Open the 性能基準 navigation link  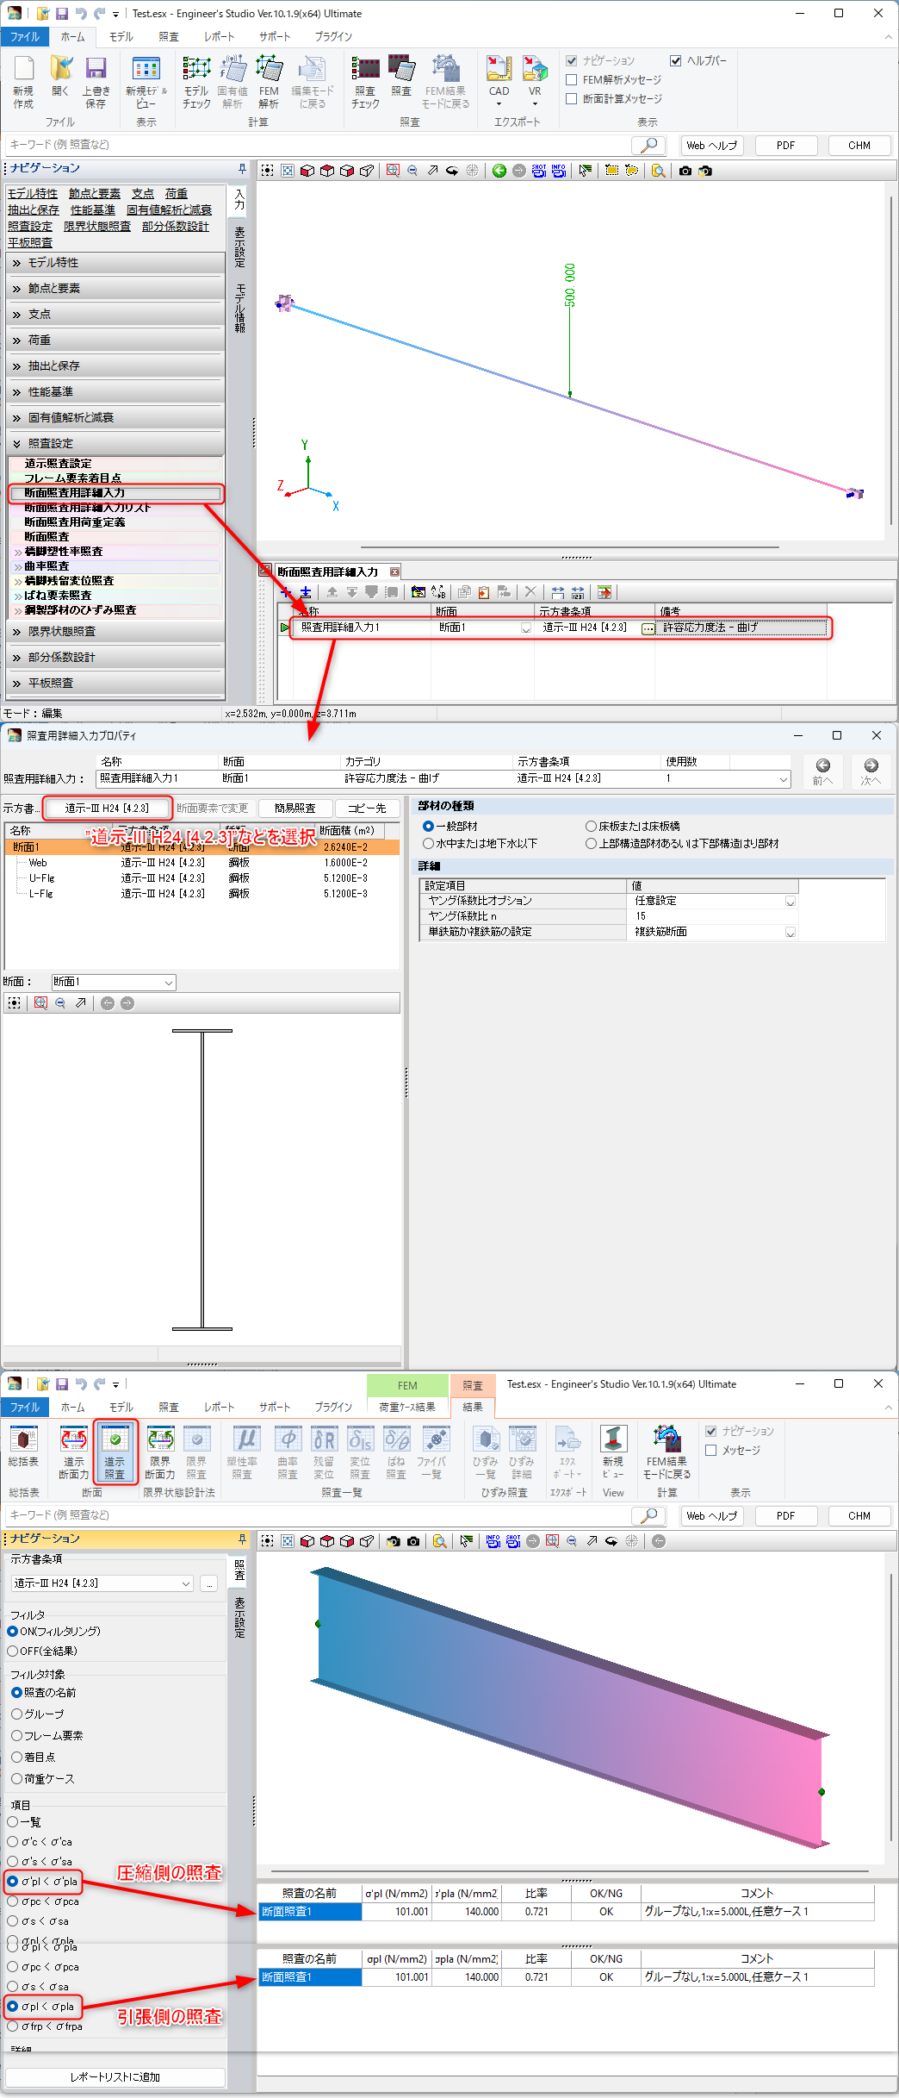(x=92, y=209)
